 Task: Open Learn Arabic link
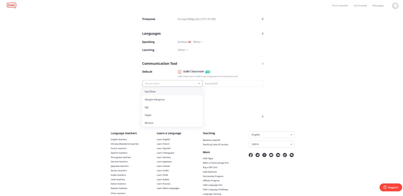click(163, 171)
